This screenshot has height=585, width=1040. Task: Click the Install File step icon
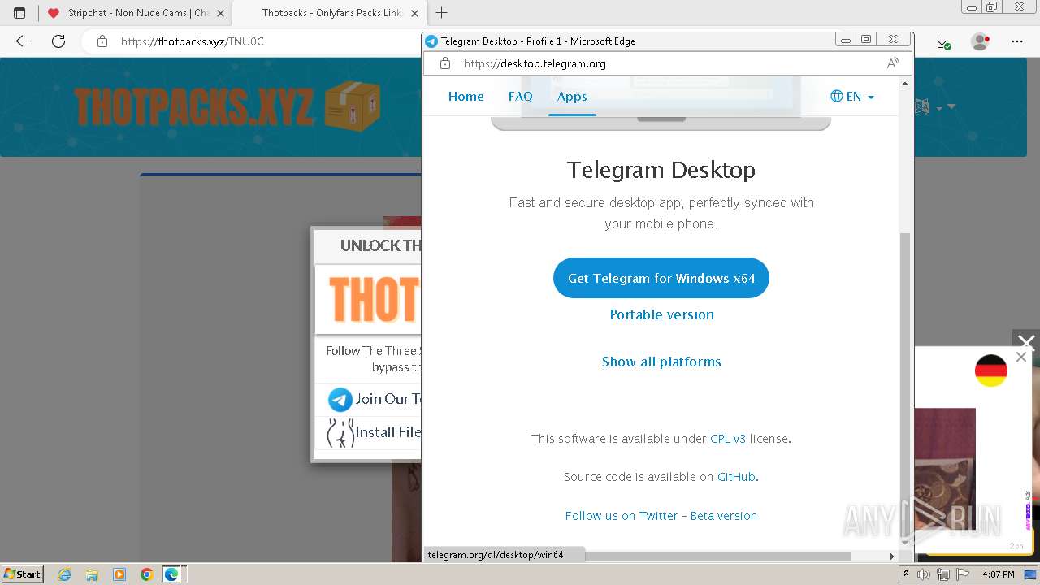340,433
